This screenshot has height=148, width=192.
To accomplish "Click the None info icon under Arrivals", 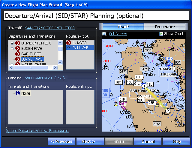I will click(18, 93).
